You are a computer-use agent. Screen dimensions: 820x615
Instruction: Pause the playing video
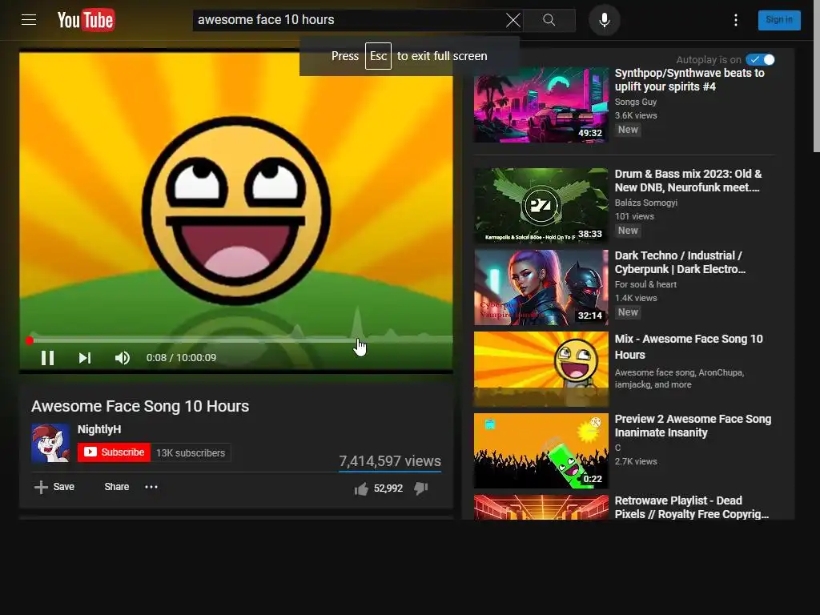coord(47,358)
